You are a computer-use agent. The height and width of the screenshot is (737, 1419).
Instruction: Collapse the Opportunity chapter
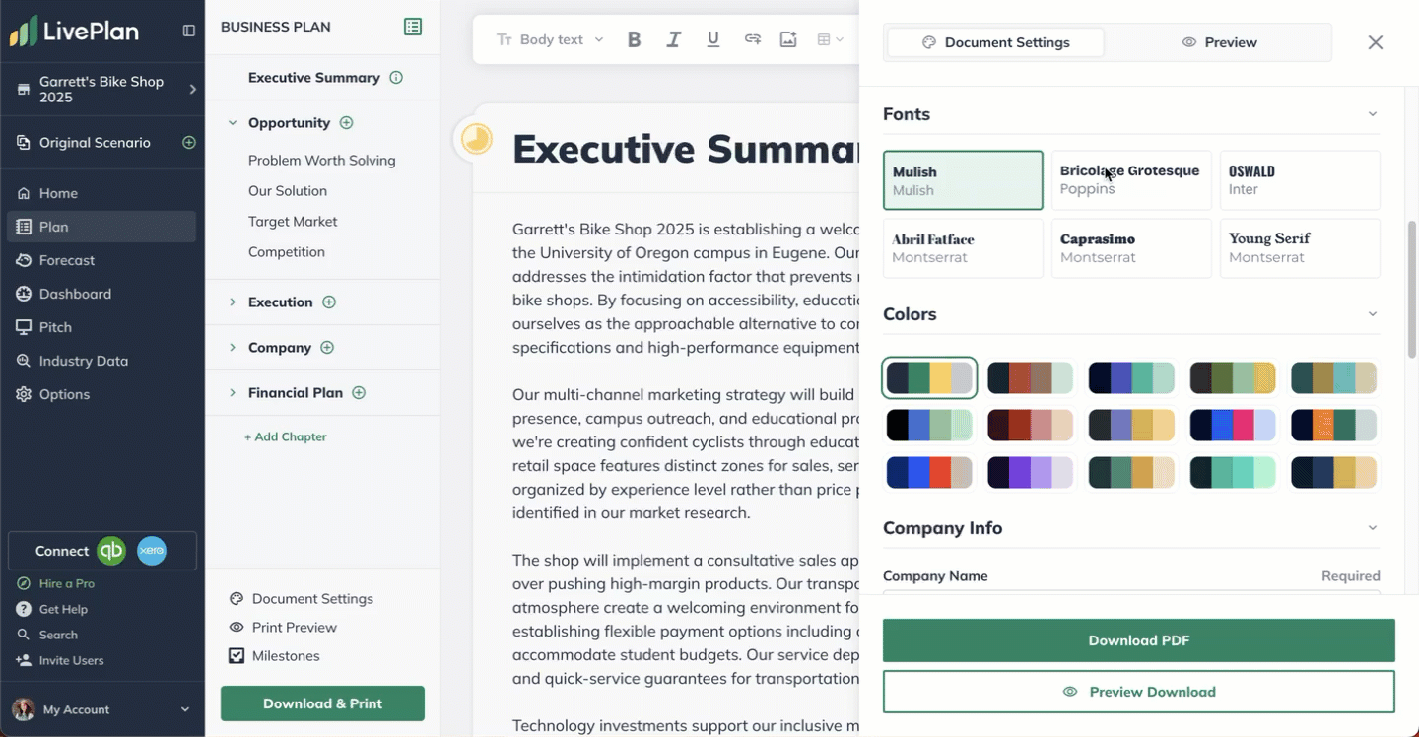click(232, 122)
